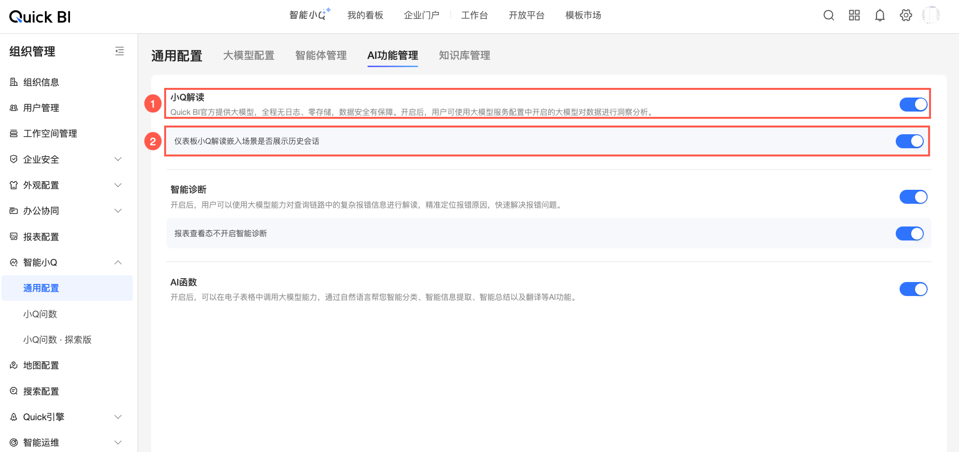Click the 企业安全 shield icon
The height and width of the screenshot is (452, 959).
pos(14,159)
